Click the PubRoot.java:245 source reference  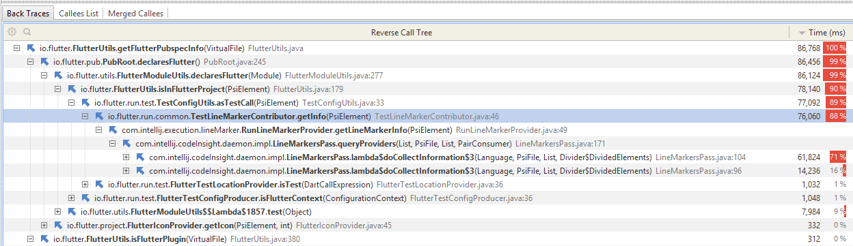(x=234, y=62)
